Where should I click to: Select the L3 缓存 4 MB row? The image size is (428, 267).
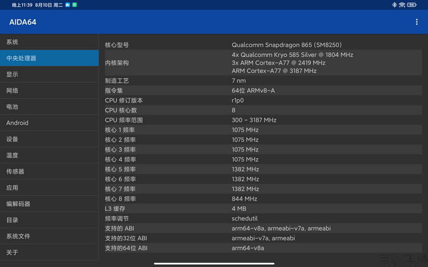pyautogui.click(x=264, y=208)
